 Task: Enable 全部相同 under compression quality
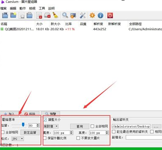pyautogui.click(x=3, y=132)
